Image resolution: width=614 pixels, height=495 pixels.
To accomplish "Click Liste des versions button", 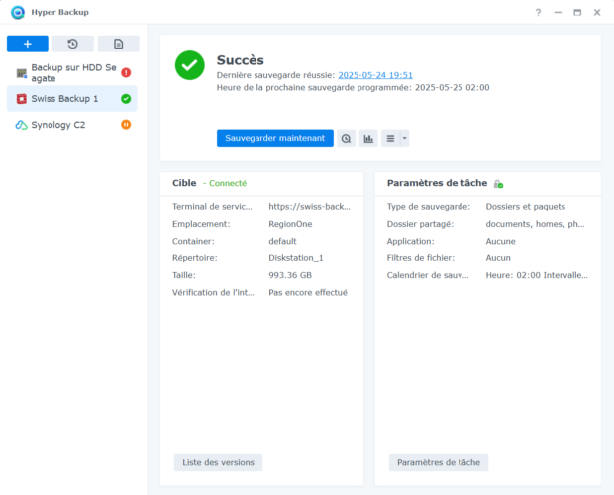I will (218, 462).
